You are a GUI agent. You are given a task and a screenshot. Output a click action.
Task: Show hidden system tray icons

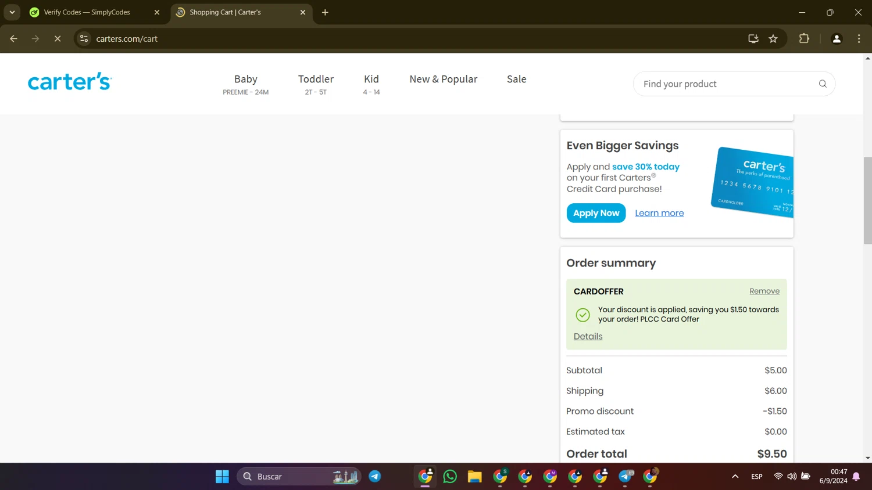coord(735,477)
